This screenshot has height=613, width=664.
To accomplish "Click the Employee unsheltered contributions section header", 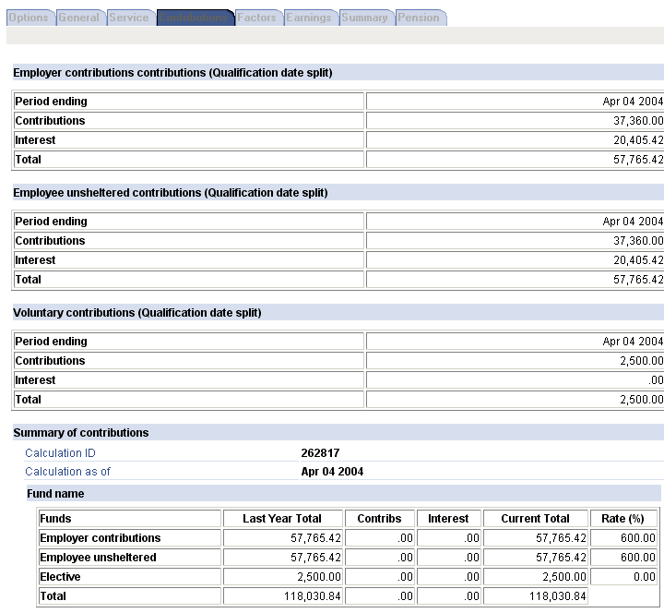I will pyautogui.click(x=171, y=193).
